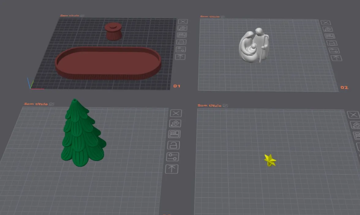Arrange objects on plate 01

(182, 35)
